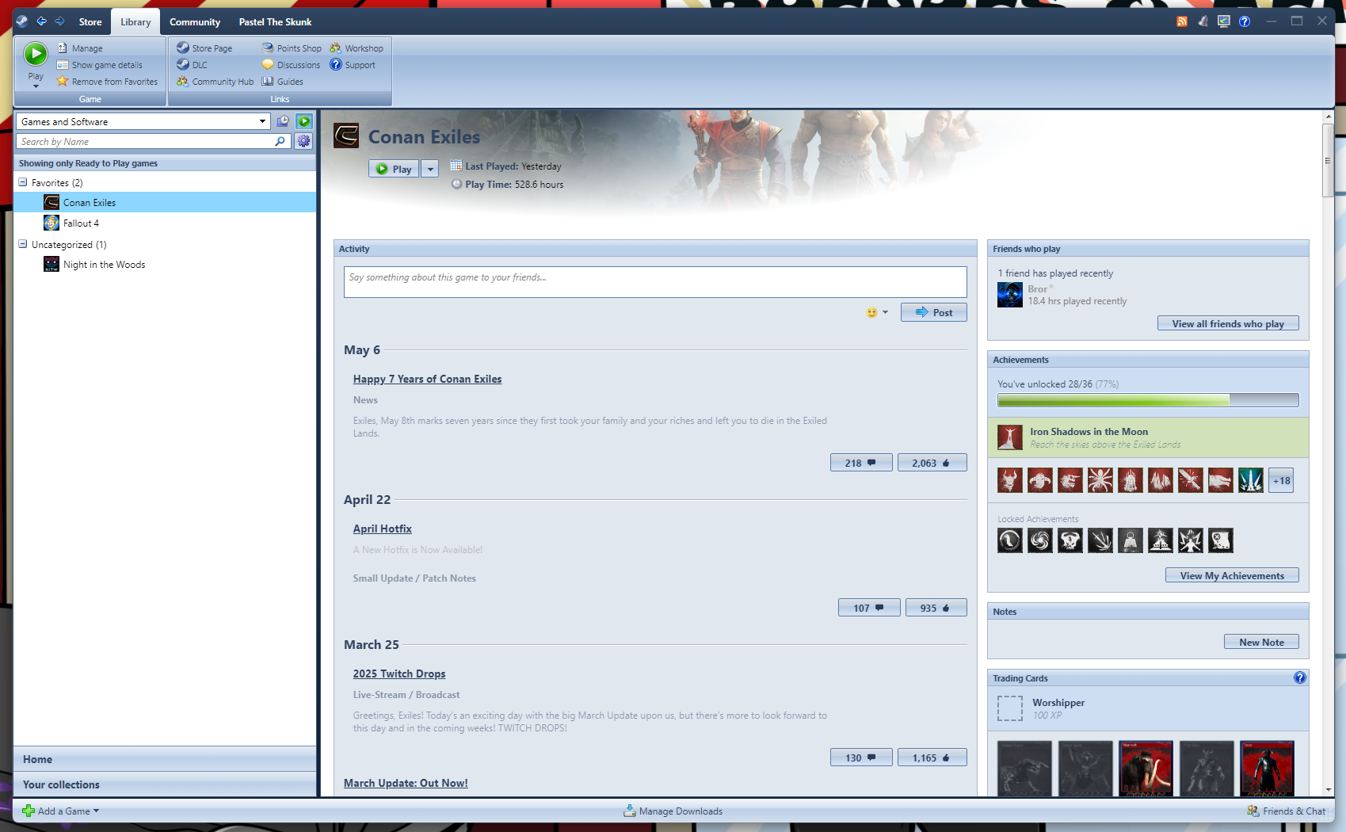1346x832 pixels.
Task: Open the Store Page link
Action: pyautogui.click(x=204, y=48)
